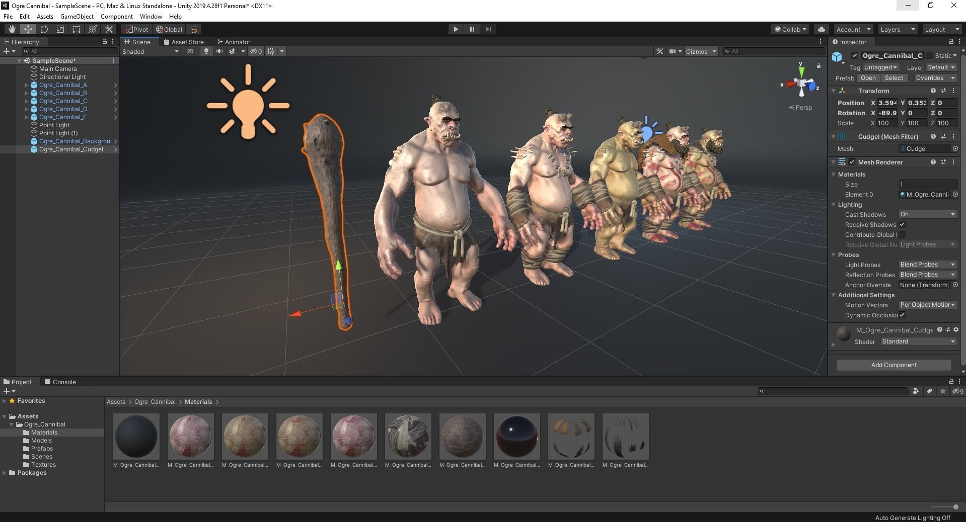The height and width of the screenshot is (522, 966).
Task: Open the Shaded draw mode dropdown
Action: click(x=151, y=51)
